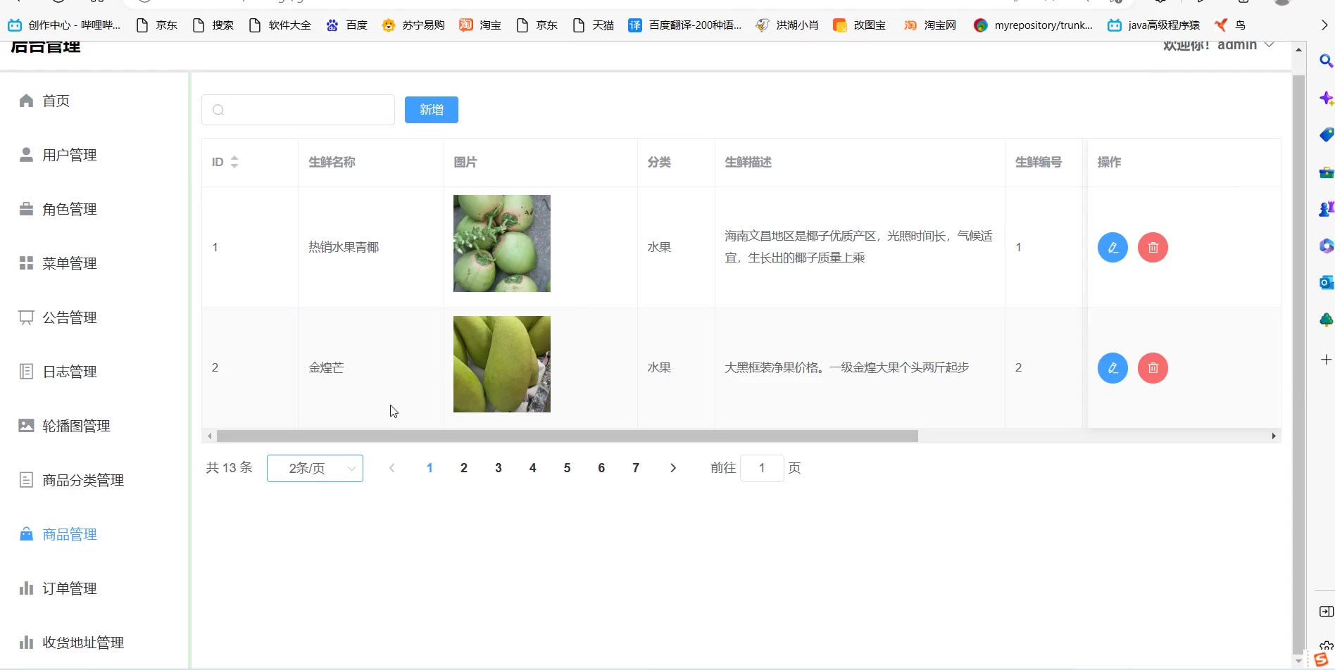
Task: Click the Outlook icon in browser sidebar
Action: pos(1326,282)
